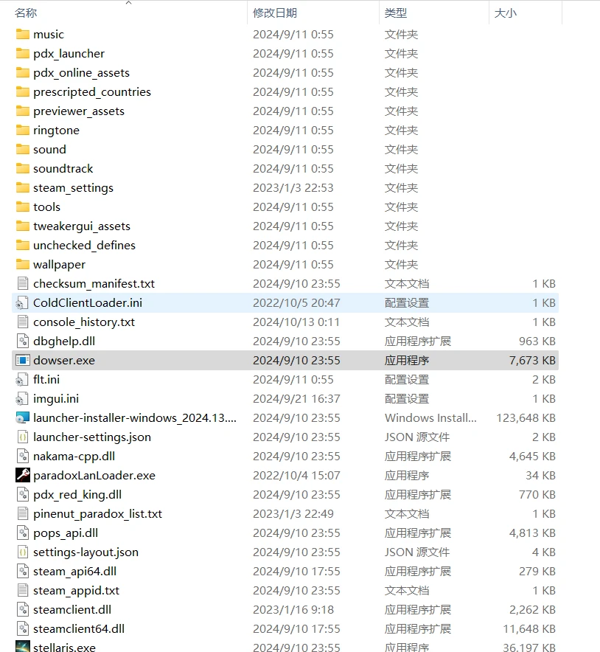Click the date 2024/9/21 16:37
600x652 pixels.
click(296, 398)
